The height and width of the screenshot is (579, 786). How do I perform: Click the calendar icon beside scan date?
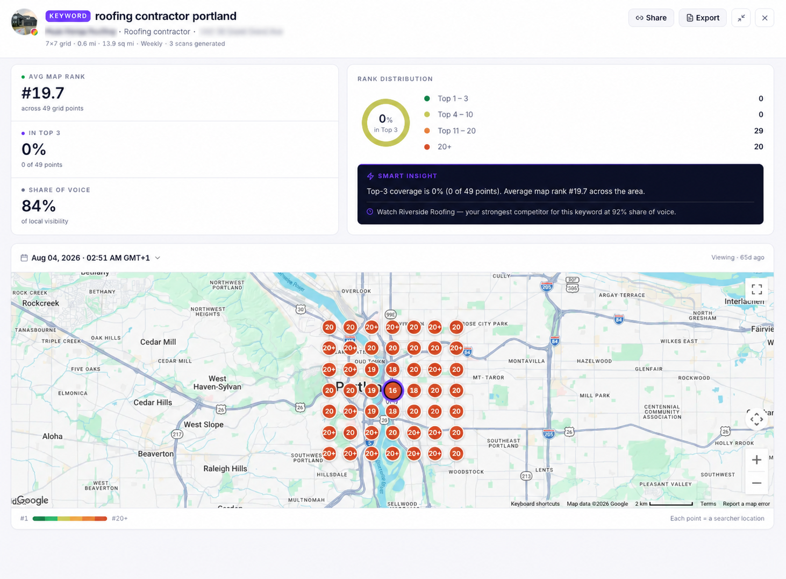[24, 258]
